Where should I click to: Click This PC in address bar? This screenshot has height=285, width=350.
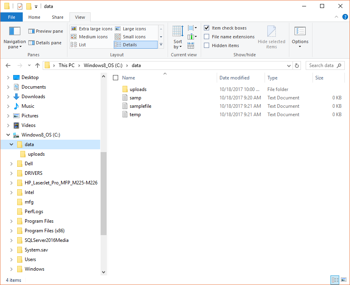point(67,65)
